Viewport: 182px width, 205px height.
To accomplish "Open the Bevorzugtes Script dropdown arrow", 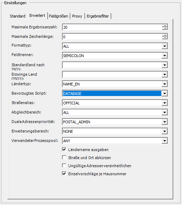I will click(x=164, y=94).
